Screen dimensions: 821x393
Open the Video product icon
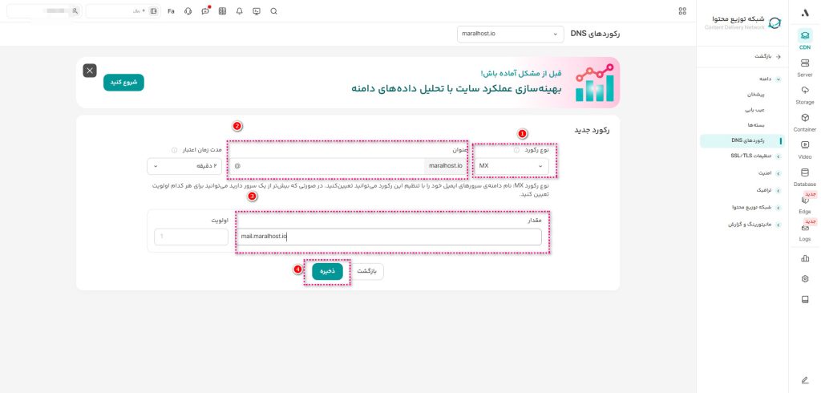click(x=805, y=149)
